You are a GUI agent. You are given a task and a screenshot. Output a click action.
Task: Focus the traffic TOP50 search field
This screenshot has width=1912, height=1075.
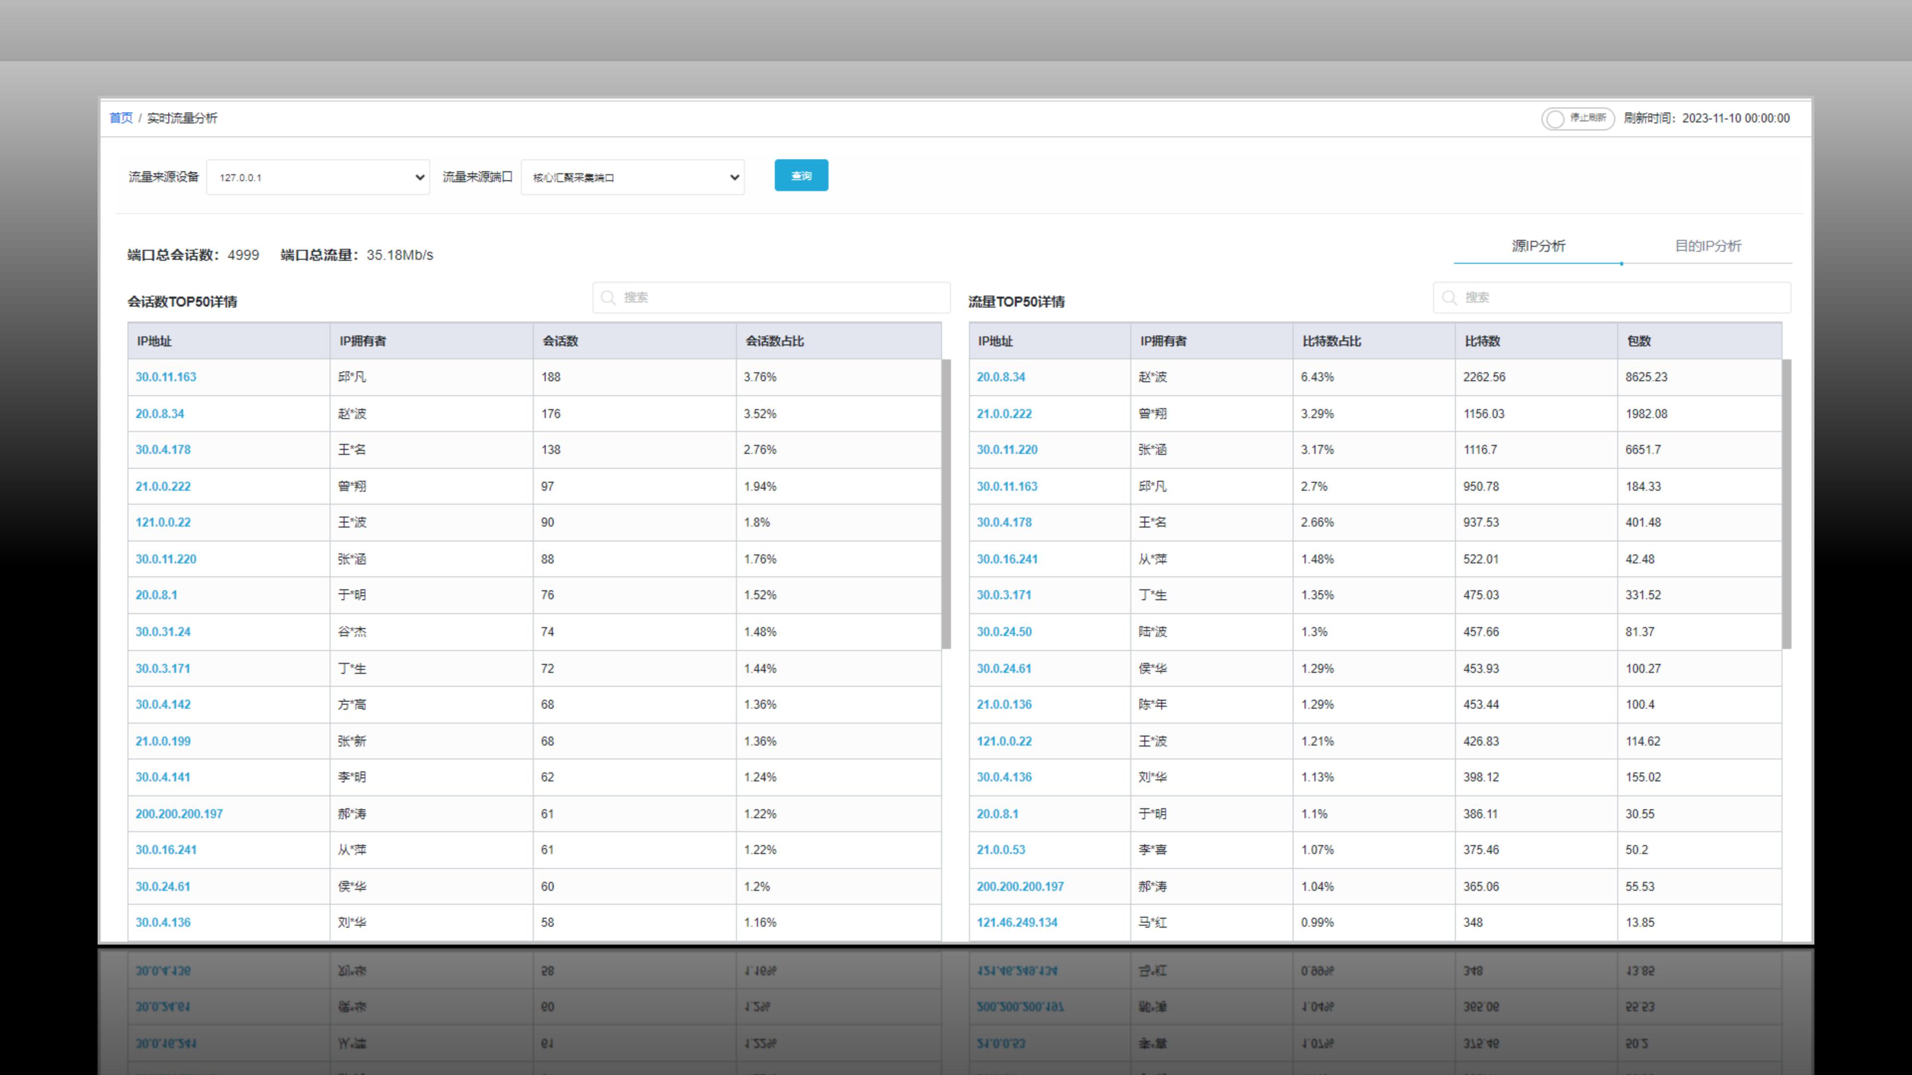[1618, 298]
